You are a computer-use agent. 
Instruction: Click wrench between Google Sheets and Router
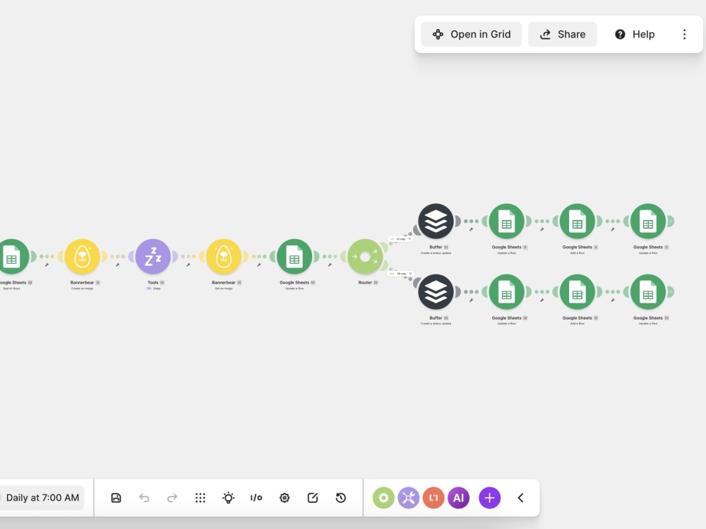click(330, 265)
